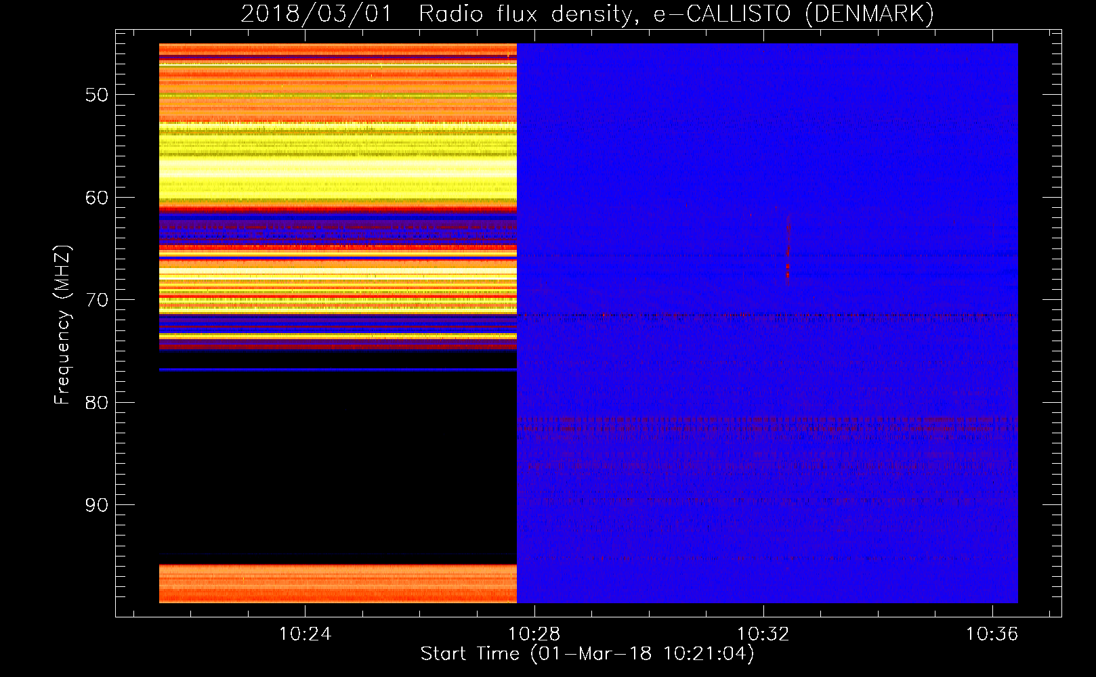
Task: Click the 60 frequency tick label
Action: click(97, 198)
